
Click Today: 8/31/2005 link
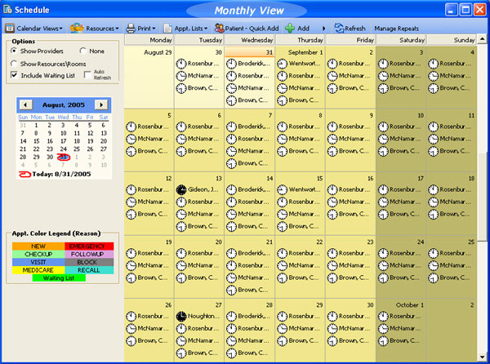coord(56,174)
